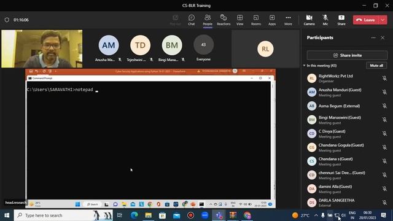Open Microsoft Store from taskbar
Viewport: 393px width, 221px height.
(162, 215)
